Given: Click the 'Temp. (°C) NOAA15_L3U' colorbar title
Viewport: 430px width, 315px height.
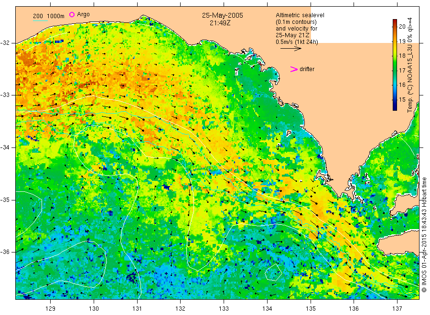Looking at the screenshot, I should point(410,78).
